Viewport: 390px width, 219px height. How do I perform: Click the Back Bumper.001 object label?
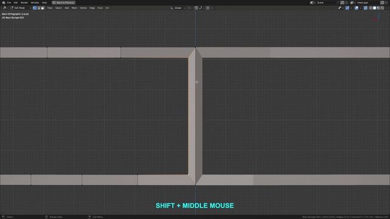(13, 18)
